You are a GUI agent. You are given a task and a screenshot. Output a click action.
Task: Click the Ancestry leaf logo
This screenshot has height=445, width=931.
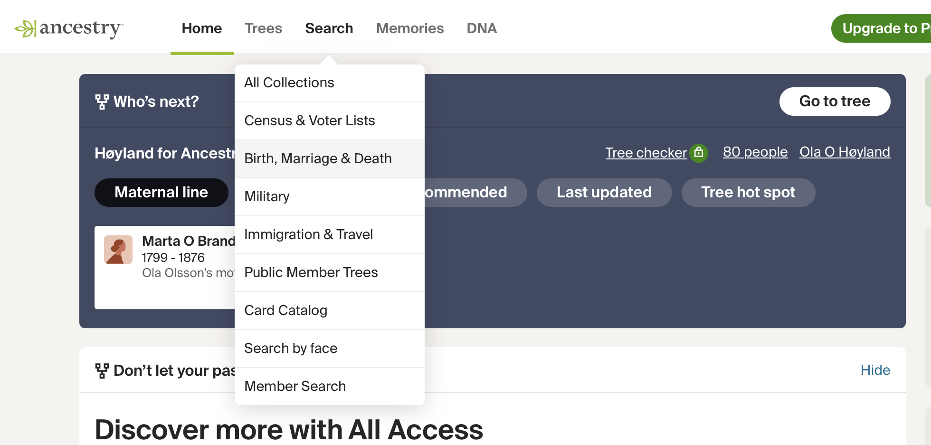coord(26,28)
